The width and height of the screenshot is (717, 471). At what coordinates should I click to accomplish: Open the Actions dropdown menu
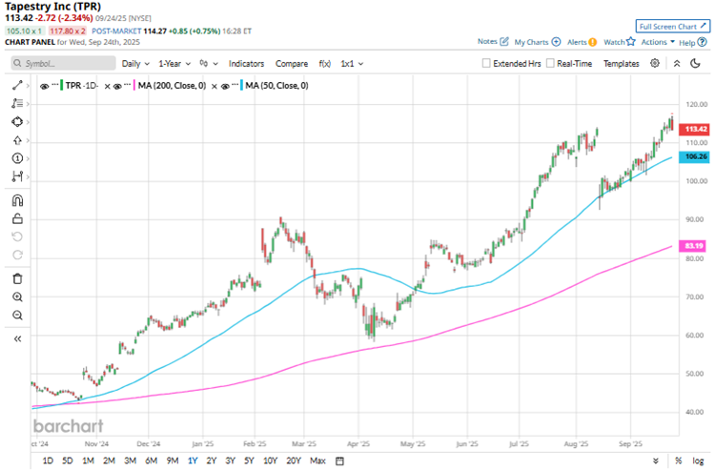coord(657,42)
